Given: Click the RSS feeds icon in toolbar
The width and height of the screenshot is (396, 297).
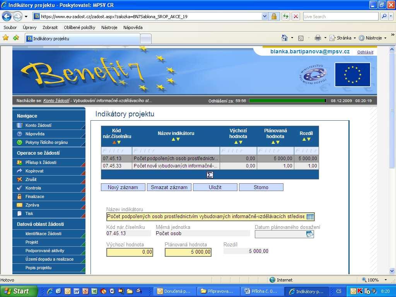Looking at the screenshot, I should (301, 38).
